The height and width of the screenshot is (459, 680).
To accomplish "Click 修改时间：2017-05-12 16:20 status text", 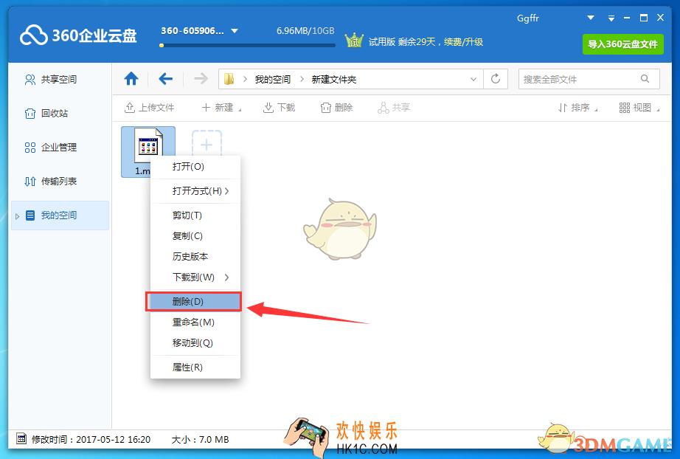I will [91, 440].
